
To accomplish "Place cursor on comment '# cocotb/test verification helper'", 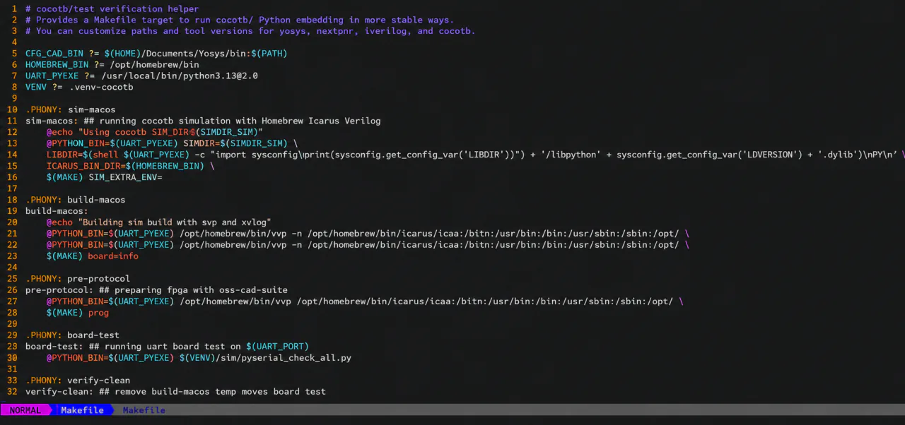I will pos(112,8).
